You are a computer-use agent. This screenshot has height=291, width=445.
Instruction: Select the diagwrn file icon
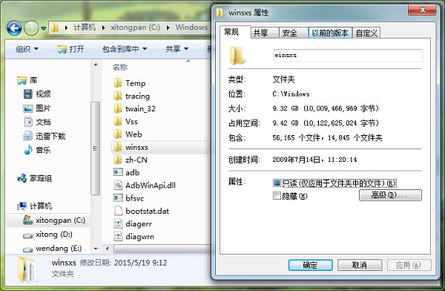[x=118, y=236]
